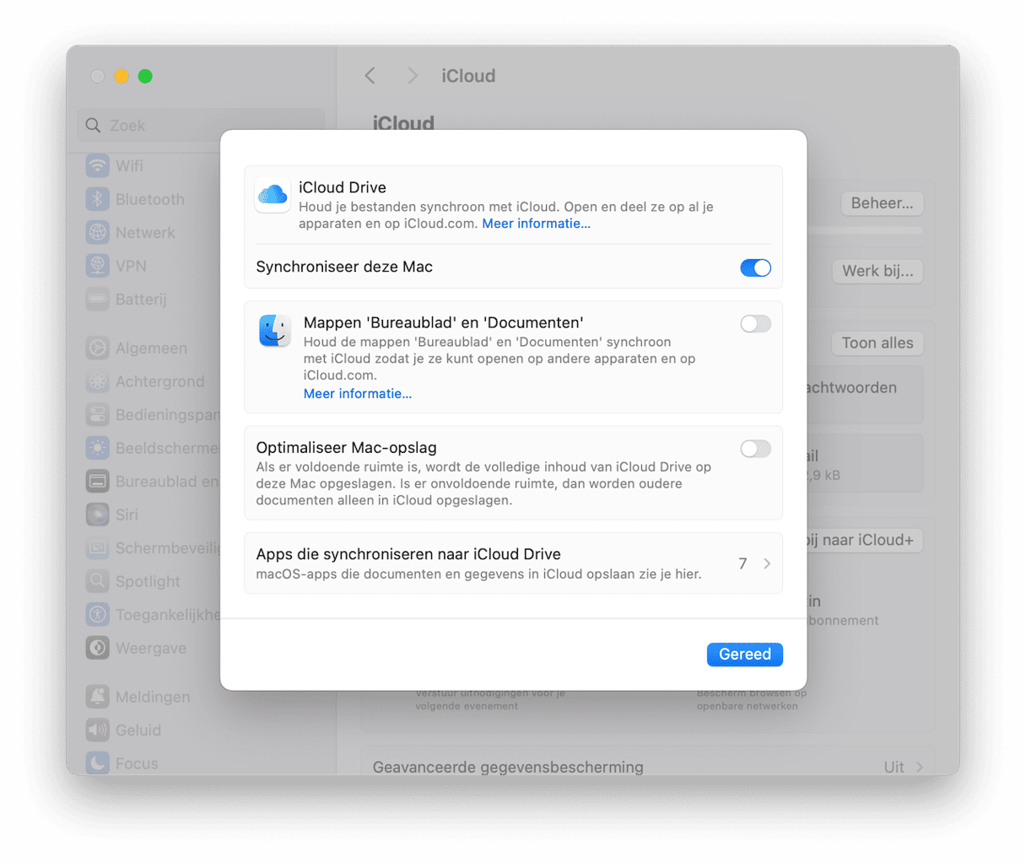Select the Spotlight magnifier icon in sidebar

(98, 581)
